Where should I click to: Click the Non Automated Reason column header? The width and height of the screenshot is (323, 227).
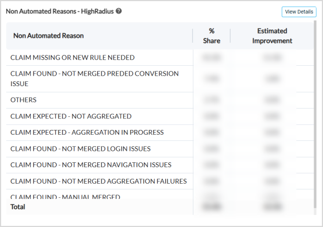(49, 36)
